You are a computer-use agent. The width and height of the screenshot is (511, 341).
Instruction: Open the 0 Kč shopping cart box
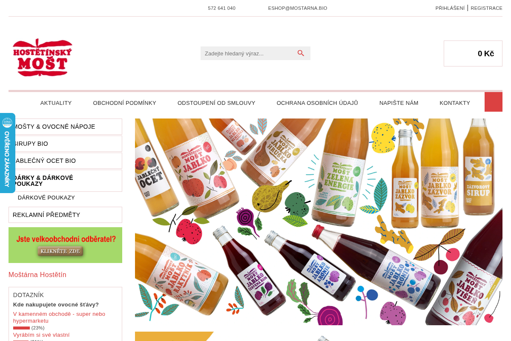473,54
